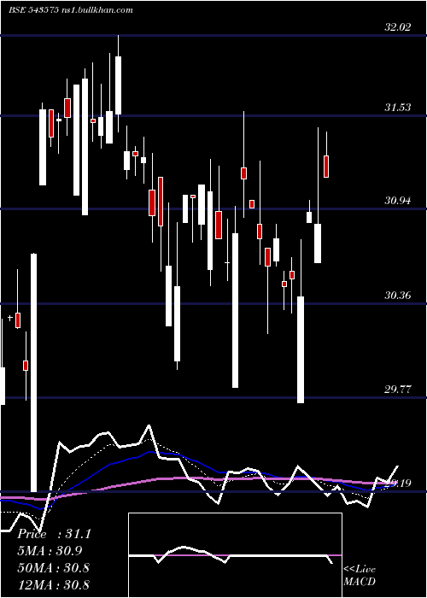Viewport: 427px width, 598px height.
Task: Click the <<Live MACD label
Action: point(360,576)
